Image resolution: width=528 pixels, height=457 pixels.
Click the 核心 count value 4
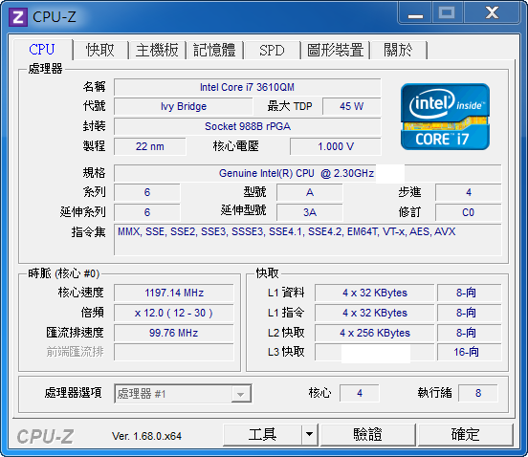tap(360, 393)
